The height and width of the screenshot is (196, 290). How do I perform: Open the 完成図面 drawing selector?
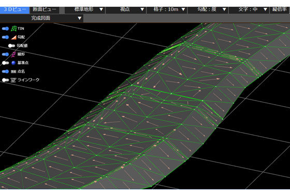point(41,18)
